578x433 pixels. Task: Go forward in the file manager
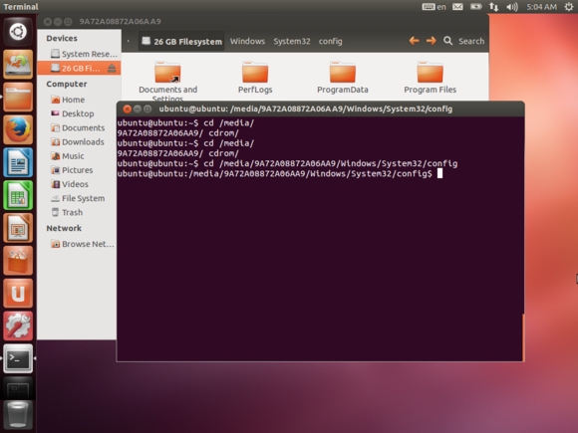(x=431, y=41)
